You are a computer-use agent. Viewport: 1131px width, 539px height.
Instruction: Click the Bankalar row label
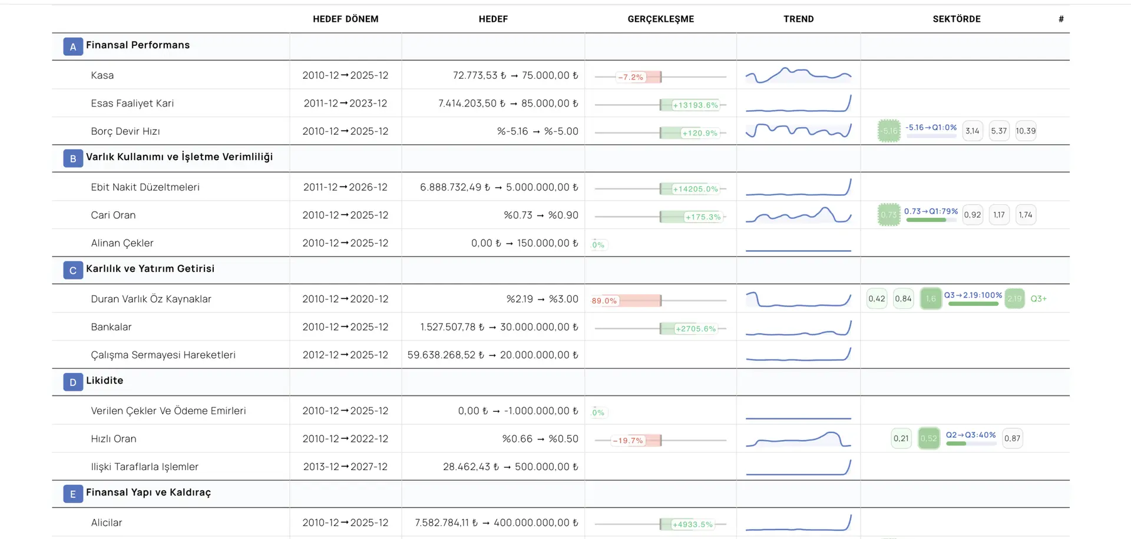tap(111, 327)
